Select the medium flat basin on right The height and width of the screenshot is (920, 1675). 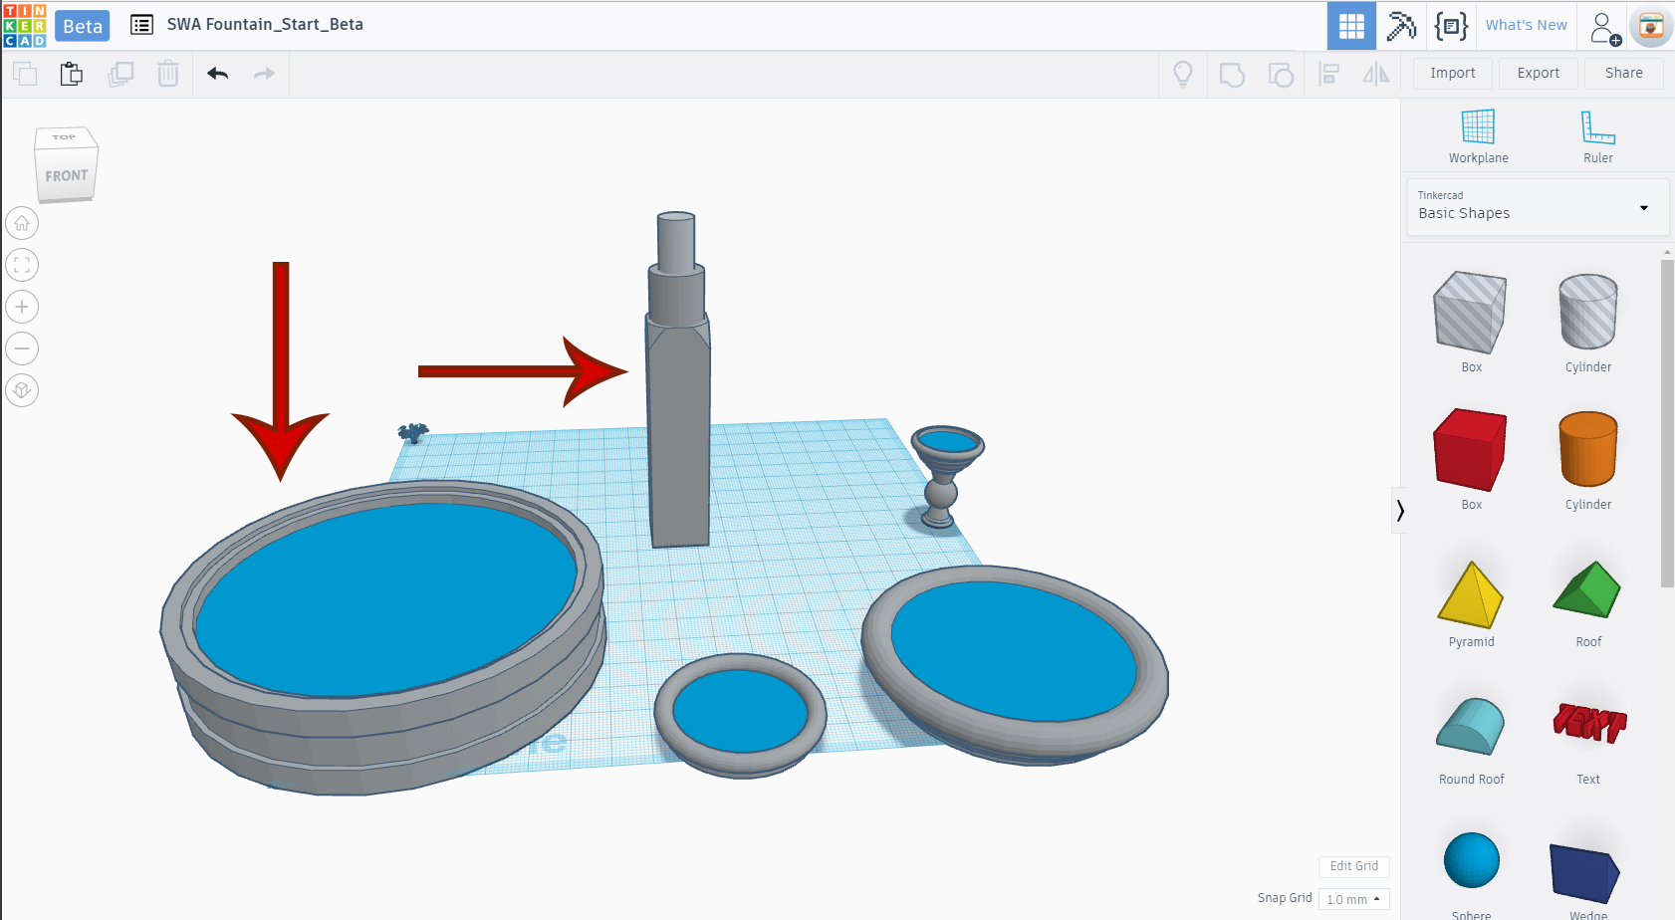click(1015, 663)
